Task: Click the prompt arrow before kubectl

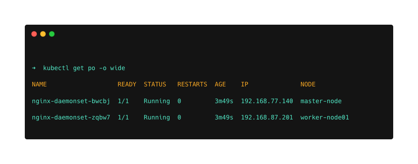Action: [34, 68]
